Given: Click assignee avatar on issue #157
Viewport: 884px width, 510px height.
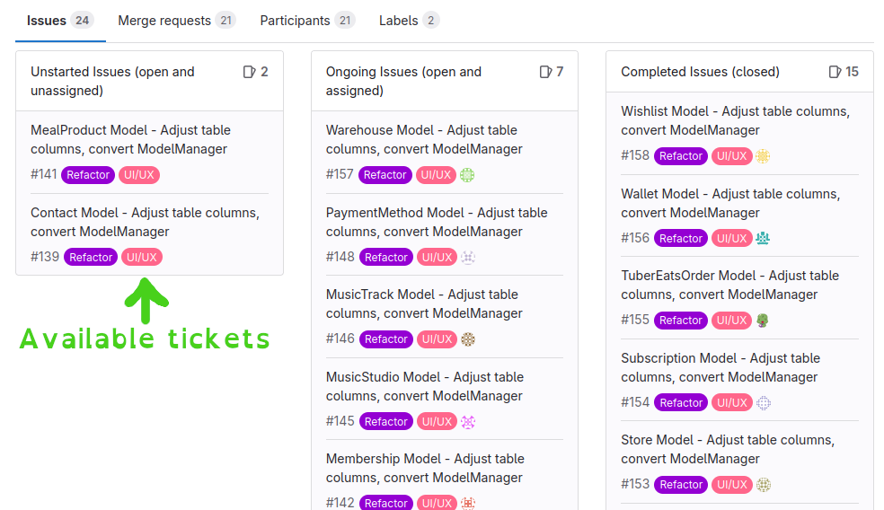Looking at the screenshot, I should pos(467,175).
